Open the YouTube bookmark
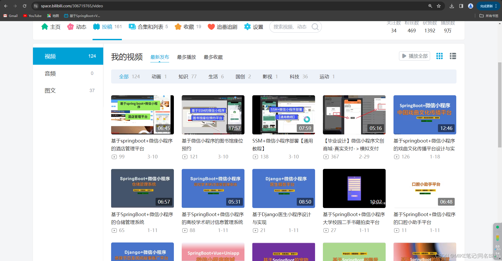Viewport: 502px width, 261px height. [32, 16]
